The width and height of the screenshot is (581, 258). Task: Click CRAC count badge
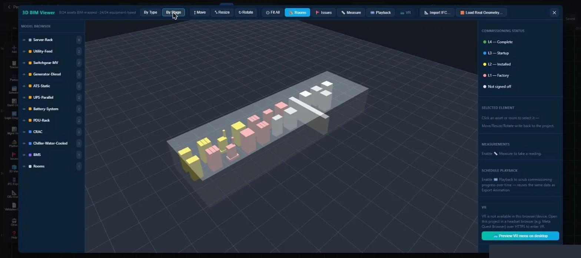79,132
